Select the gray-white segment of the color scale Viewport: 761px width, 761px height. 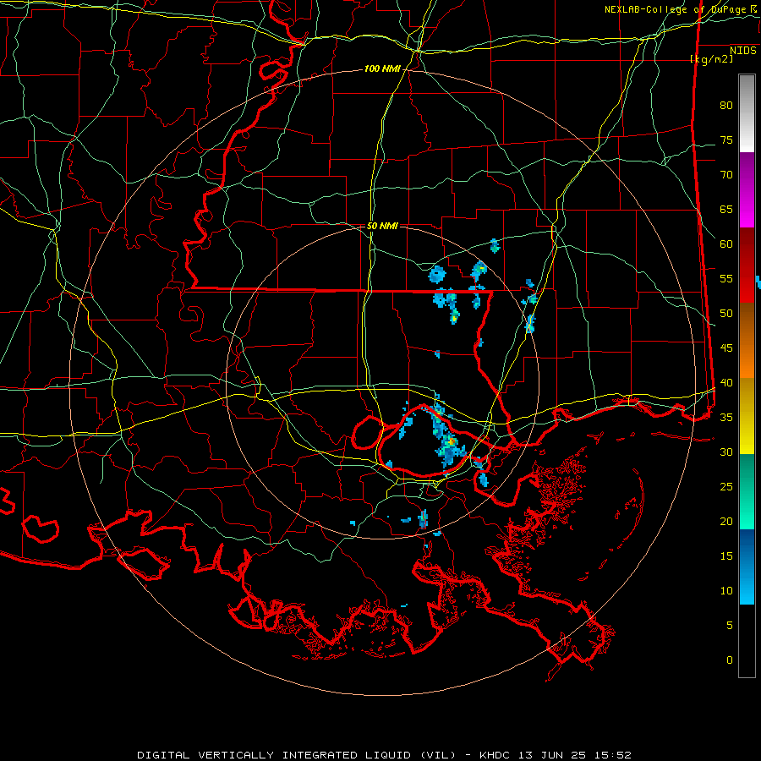coord(747,113)
